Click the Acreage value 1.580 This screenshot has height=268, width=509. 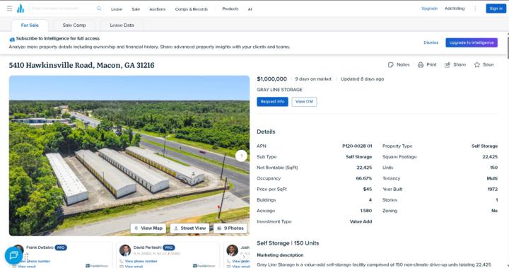(x=366, y=211)
